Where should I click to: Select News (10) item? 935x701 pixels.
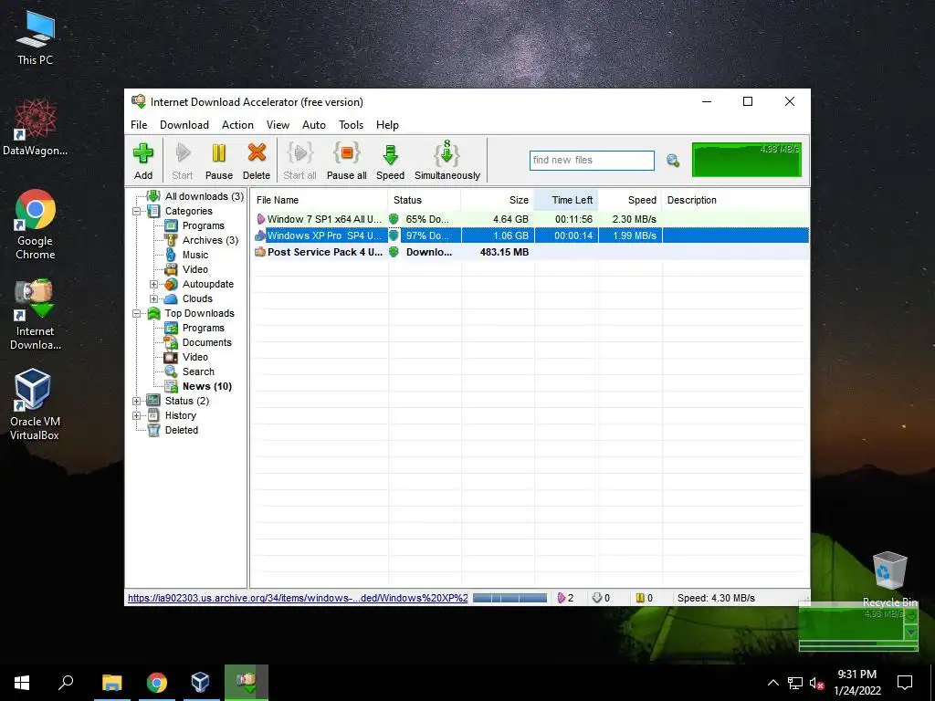[207, 386]
